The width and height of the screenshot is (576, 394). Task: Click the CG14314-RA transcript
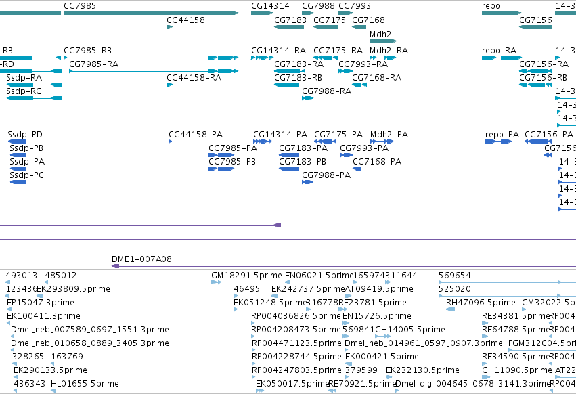coord(263,58)
